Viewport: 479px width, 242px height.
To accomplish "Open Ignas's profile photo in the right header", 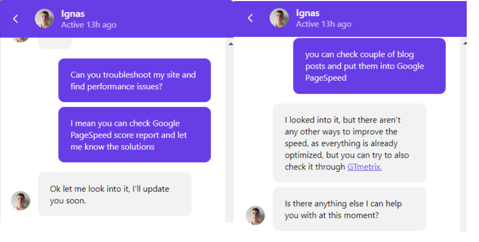I will pyautogui.click(x=279, y=18).
